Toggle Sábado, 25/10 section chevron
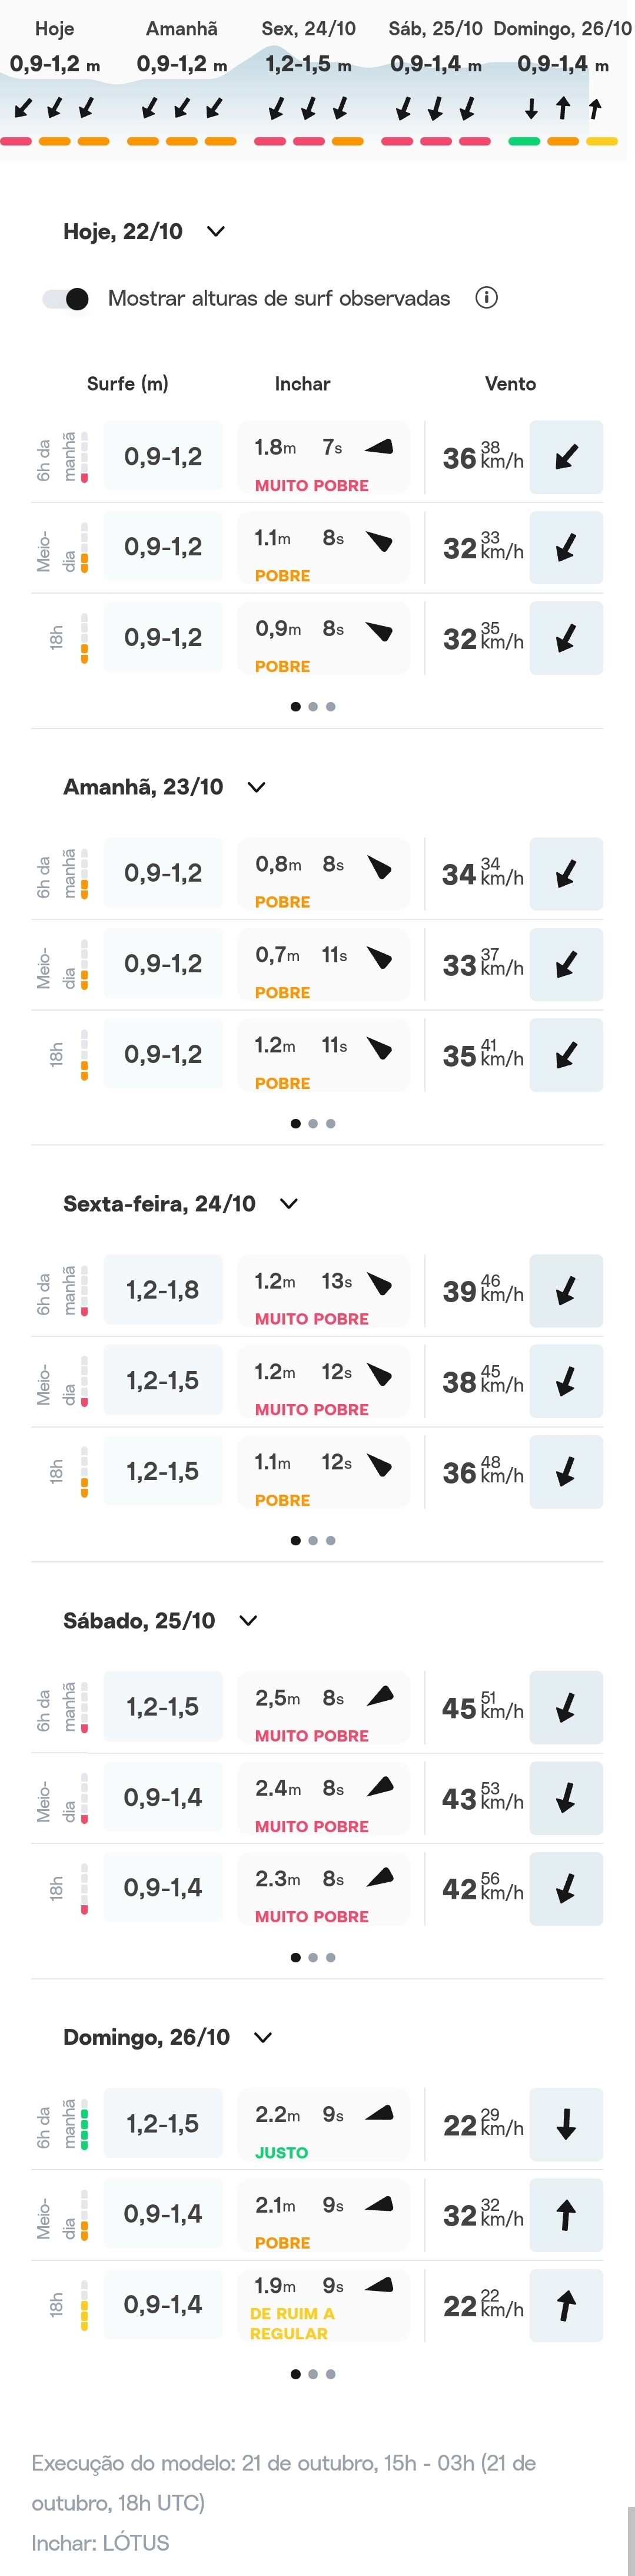 pyautogui.click(x=249, y=1621)
